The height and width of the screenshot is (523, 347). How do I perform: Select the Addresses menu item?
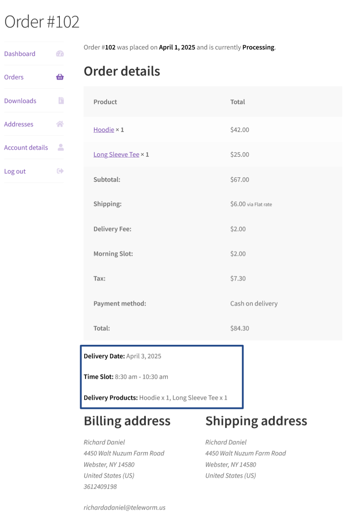19,124
